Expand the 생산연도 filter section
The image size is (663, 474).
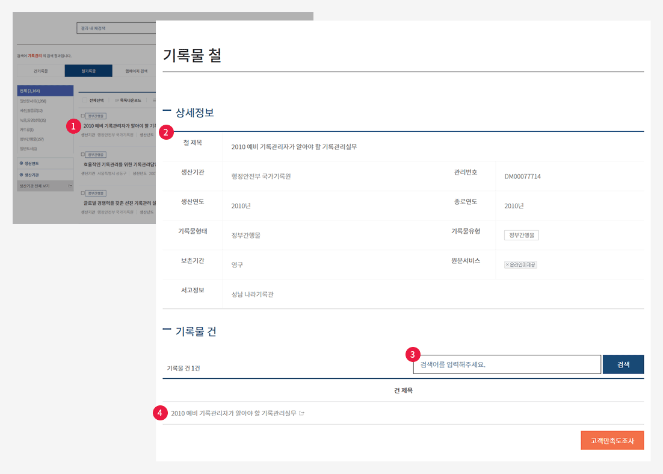[22, 163]
